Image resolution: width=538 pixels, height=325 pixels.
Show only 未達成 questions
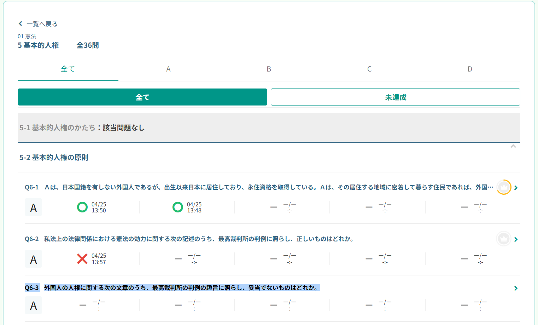395,97
